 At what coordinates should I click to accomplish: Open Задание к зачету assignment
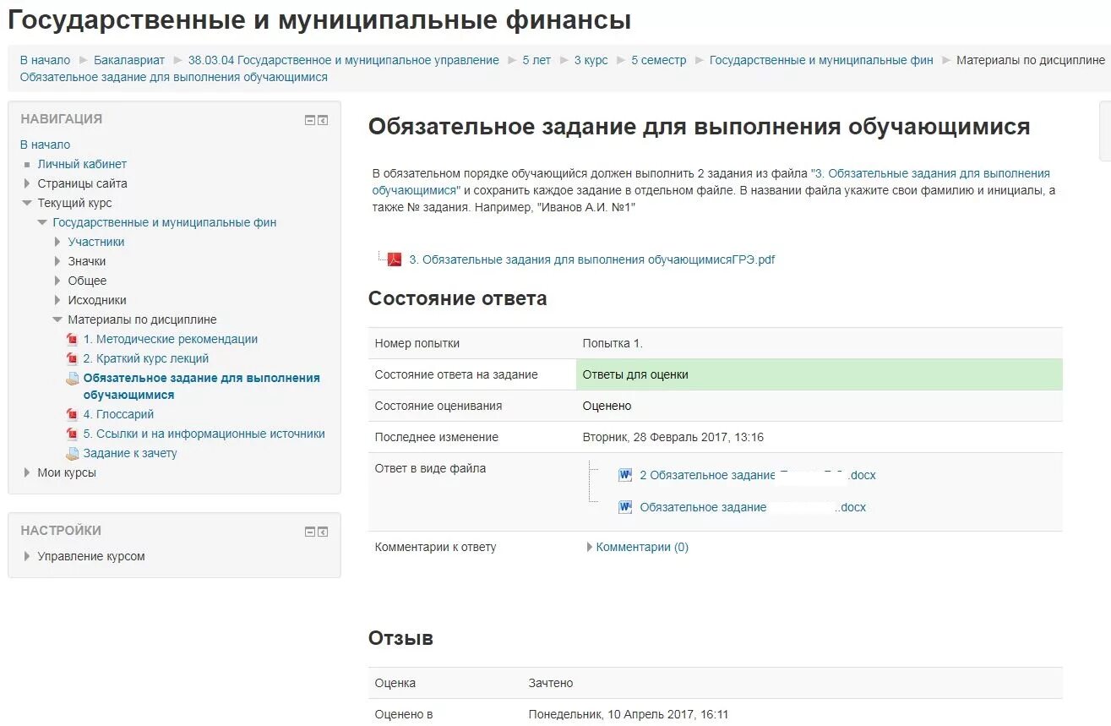point(130,453)
